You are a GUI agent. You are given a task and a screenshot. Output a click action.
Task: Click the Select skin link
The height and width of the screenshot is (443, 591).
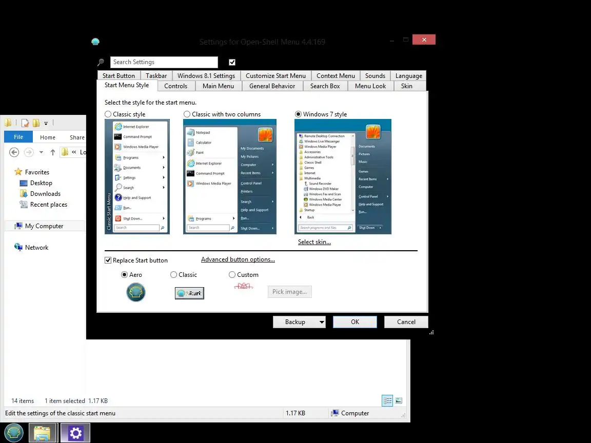[314, 242]
